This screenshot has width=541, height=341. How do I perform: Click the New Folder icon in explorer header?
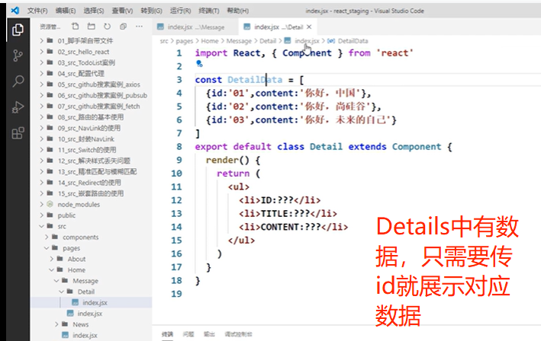coord(91,27)
